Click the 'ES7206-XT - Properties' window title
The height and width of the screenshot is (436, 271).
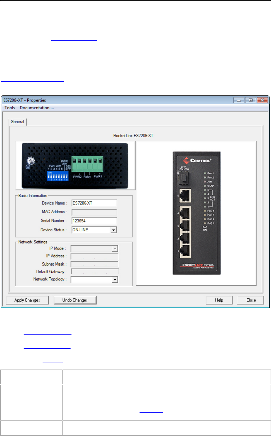(x=25, y=100)
